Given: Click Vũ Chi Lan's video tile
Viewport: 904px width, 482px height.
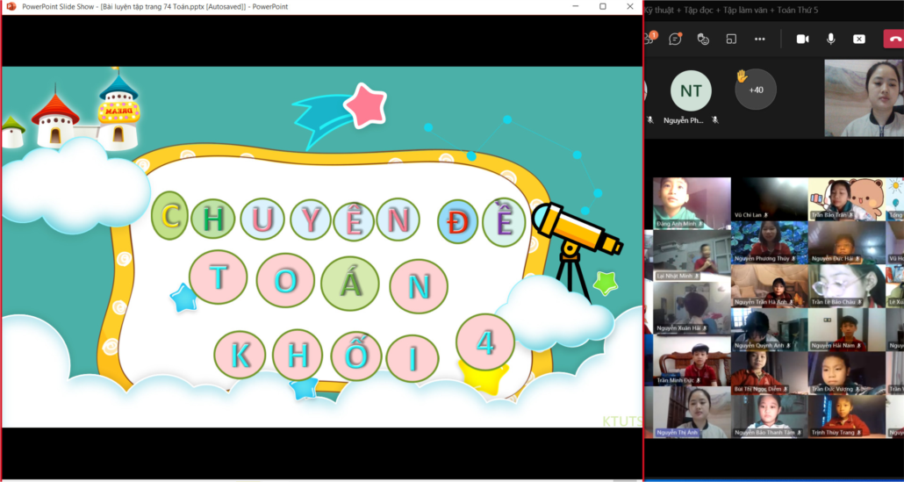Looking at the screenshot, I should tap(770, 198).
